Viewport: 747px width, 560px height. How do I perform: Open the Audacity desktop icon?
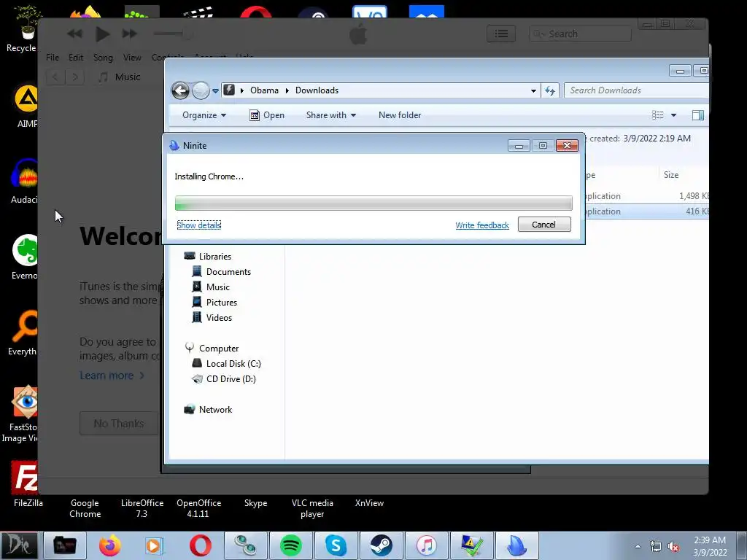point(24,181)
